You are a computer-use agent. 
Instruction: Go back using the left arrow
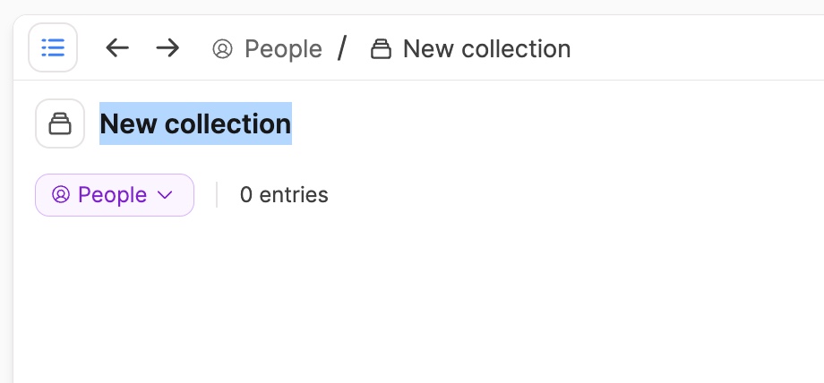117,47
